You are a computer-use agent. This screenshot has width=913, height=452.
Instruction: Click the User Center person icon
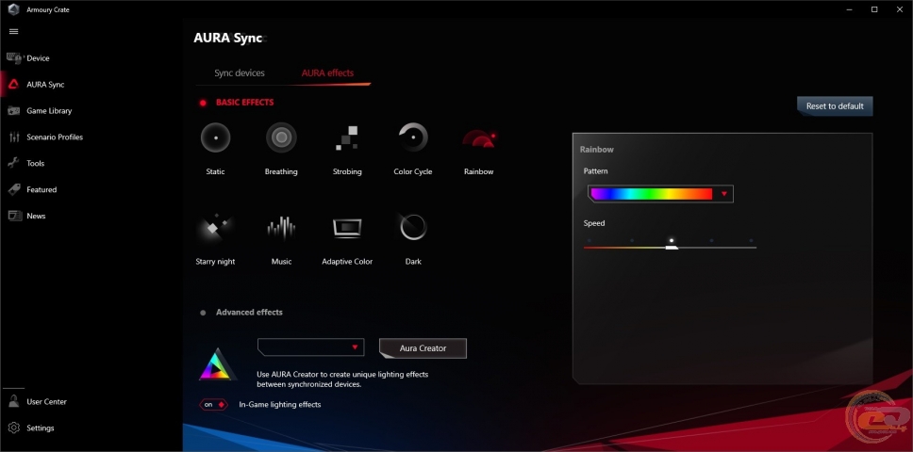coord(14,401)
